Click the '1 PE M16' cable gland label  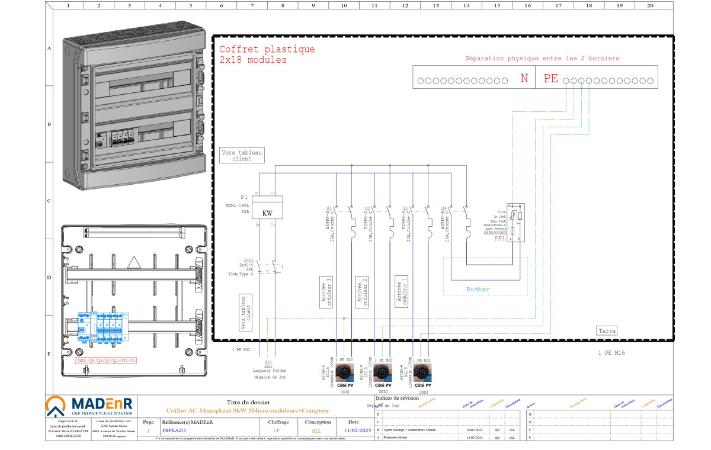coord(611,352)
